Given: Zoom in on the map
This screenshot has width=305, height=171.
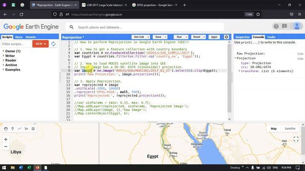Looking at the screenshot, I should [x=6, y=139].
